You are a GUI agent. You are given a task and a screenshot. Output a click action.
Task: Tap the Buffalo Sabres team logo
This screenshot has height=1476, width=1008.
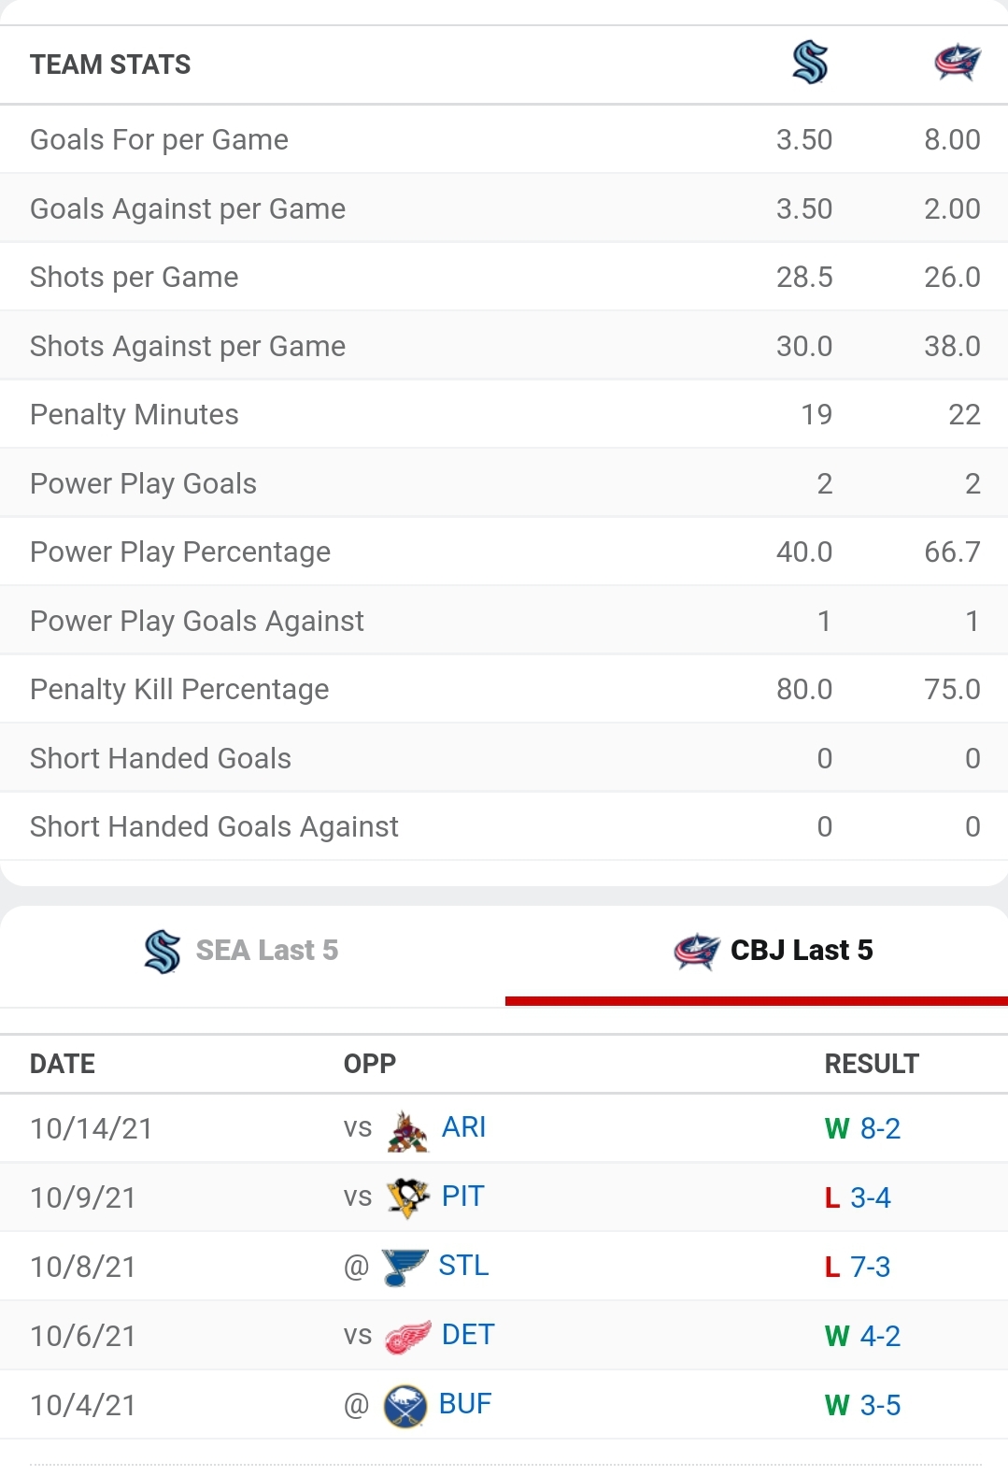pos(405,1406)
